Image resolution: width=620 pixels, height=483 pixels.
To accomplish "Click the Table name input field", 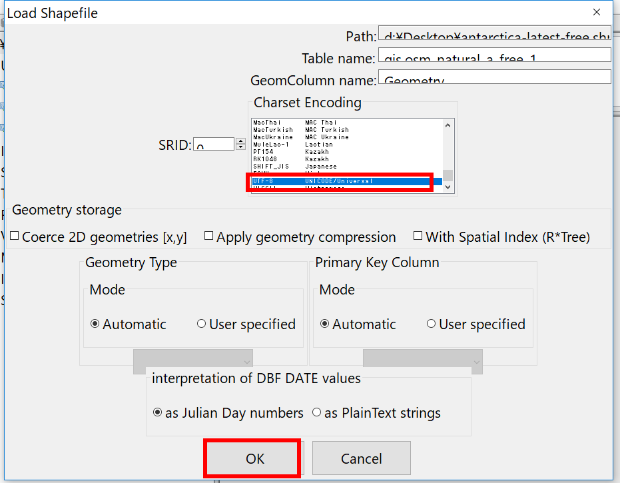I will 494,55.
